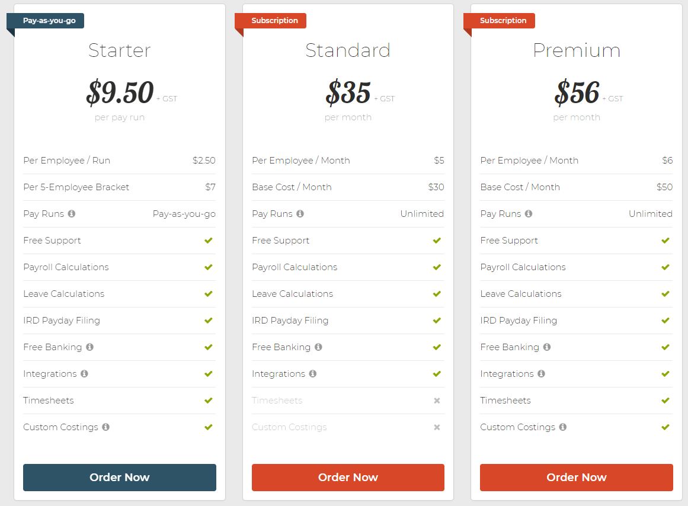This screenshot has height=506, width=688.
Task: Click Subscription ribbon on Standard card
Action: pos(274,21)
